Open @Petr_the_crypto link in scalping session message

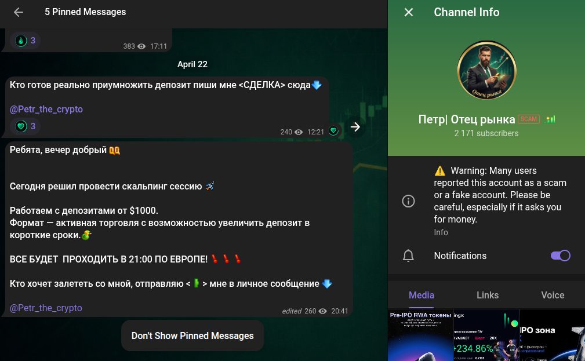(x=46, y=308)
